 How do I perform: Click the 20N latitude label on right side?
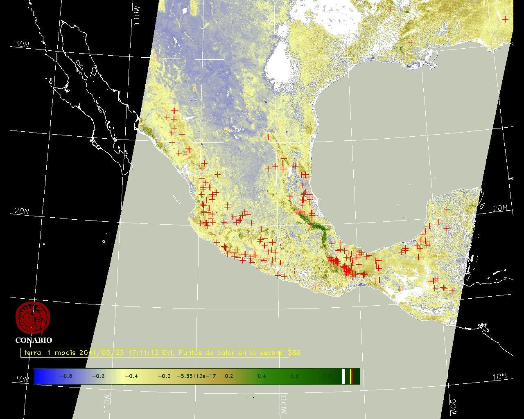click(x=500, y=208)
